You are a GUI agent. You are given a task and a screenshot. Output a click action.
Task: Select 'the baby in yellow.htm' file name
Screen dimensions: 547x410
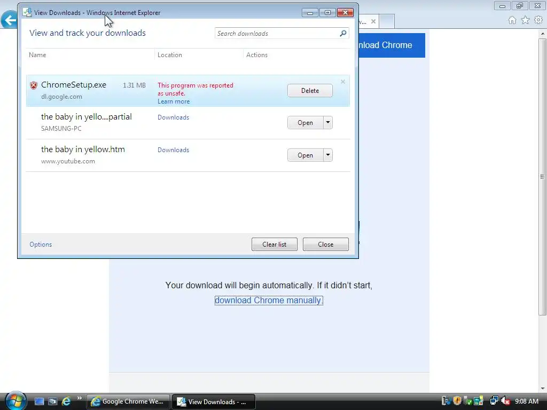tap(83, 149)
